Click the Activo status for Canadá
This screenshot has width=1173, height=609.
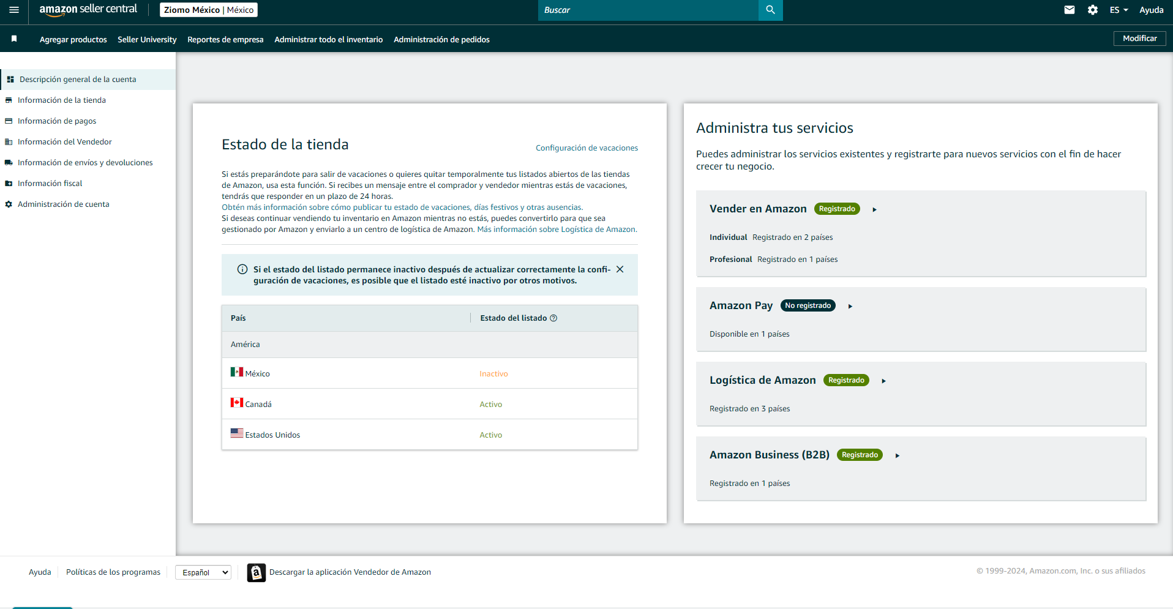click(490, 405)
